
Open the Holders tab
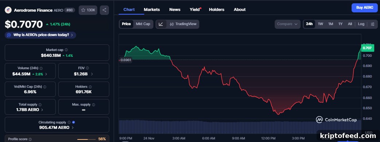217,10
